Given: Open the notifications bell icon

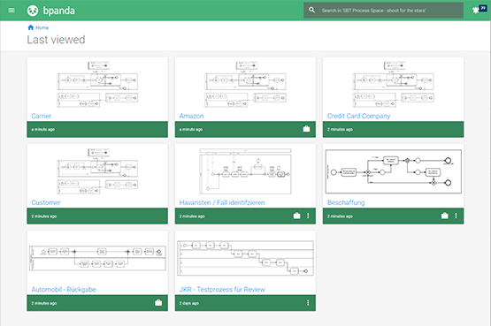Looking at the screenshot, I should 476,11.
